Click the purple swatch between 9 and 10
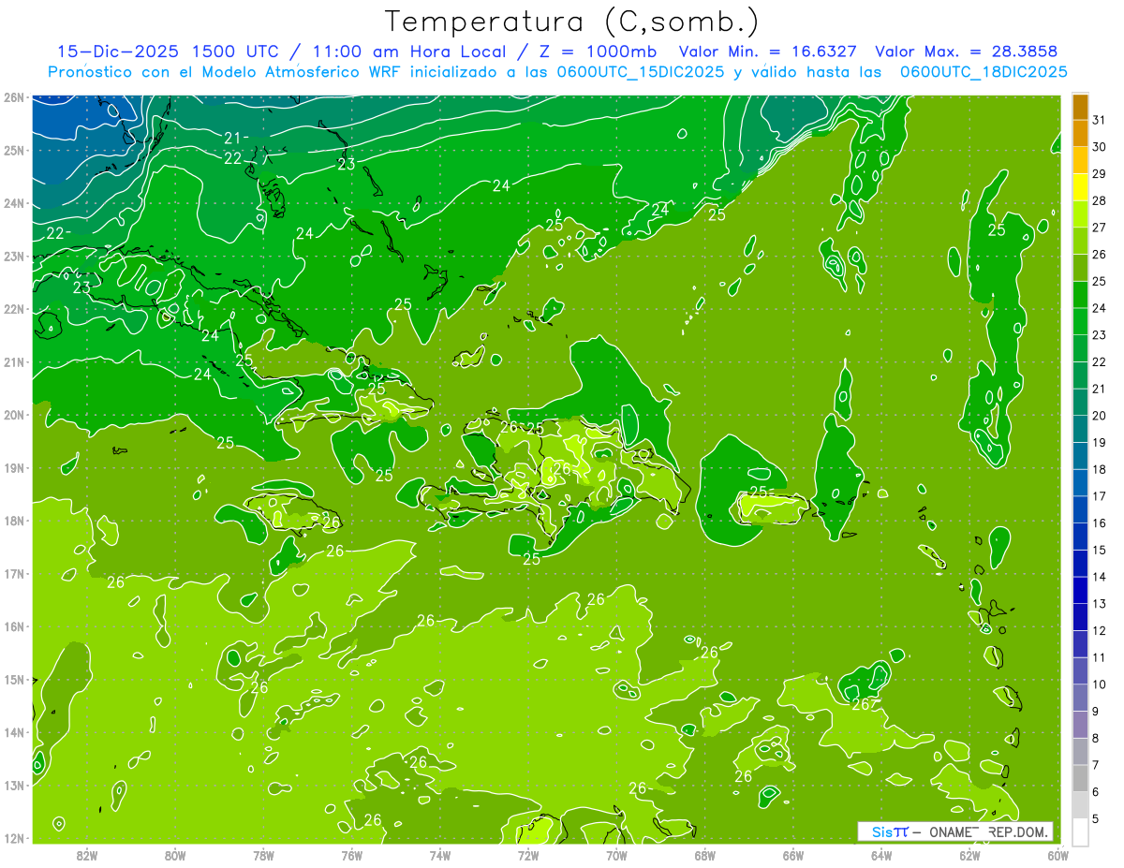 tap(1080, 698)
